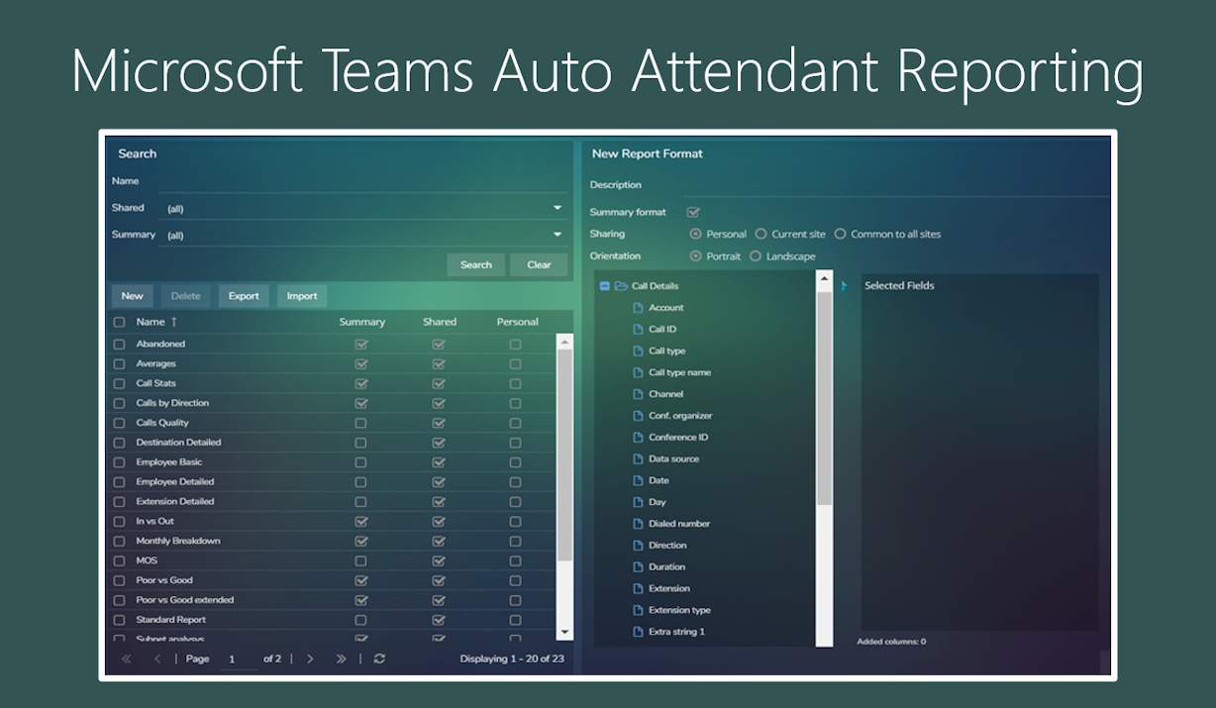Click the document icon beside Account field
The image size is (1216, 708).
point(637,307)
